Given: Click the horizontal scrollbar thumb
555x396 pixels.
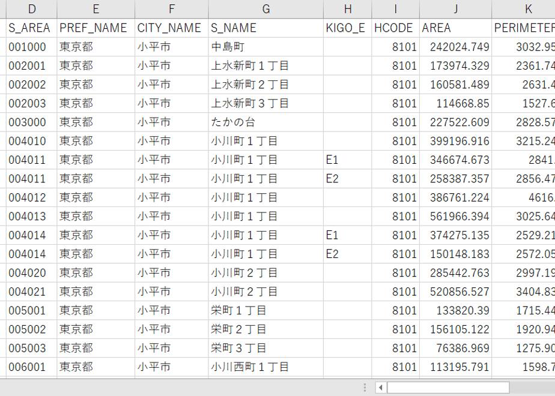Looking at the screenshot, I should click(x=448, y=388).
